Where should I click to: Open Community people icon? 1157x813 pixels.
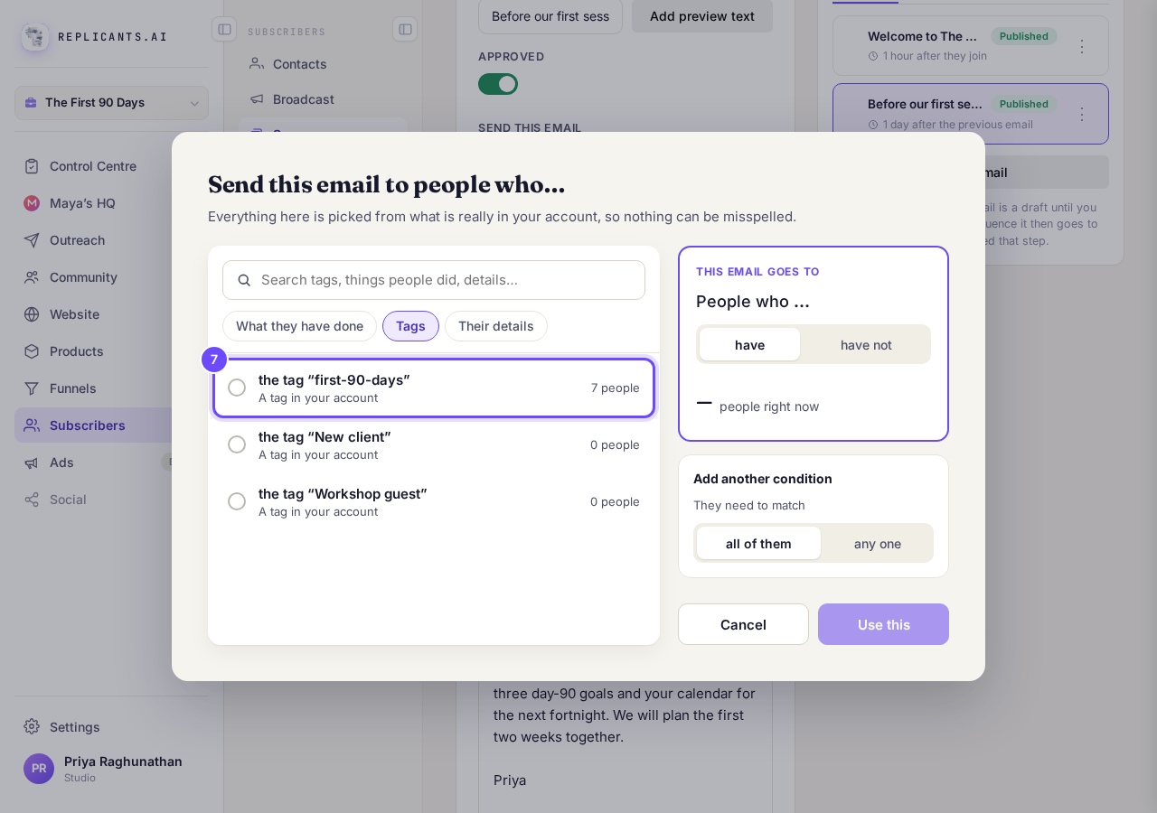(32, 277)
